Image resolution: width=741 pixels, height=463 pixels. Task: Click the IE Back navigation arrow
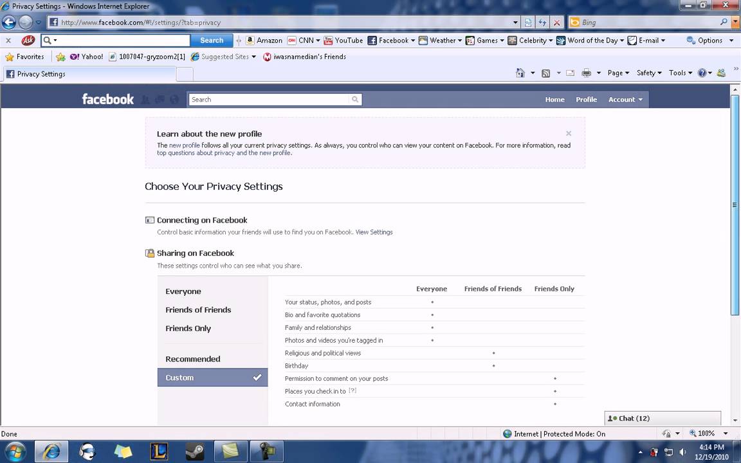click(x=8, y=23)
